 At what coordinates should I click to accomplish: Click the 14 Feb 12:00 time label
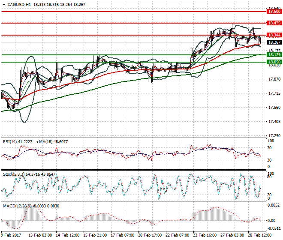[x=67, y=235]
